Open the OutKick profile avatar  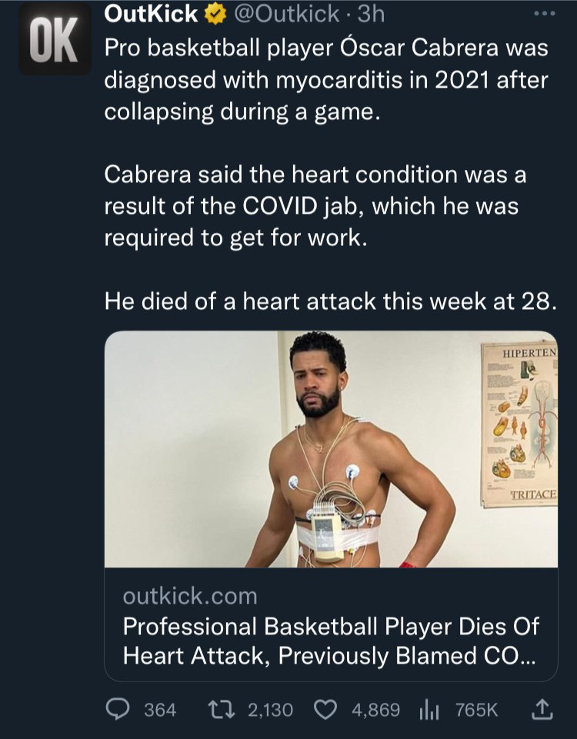click(55, 39)
